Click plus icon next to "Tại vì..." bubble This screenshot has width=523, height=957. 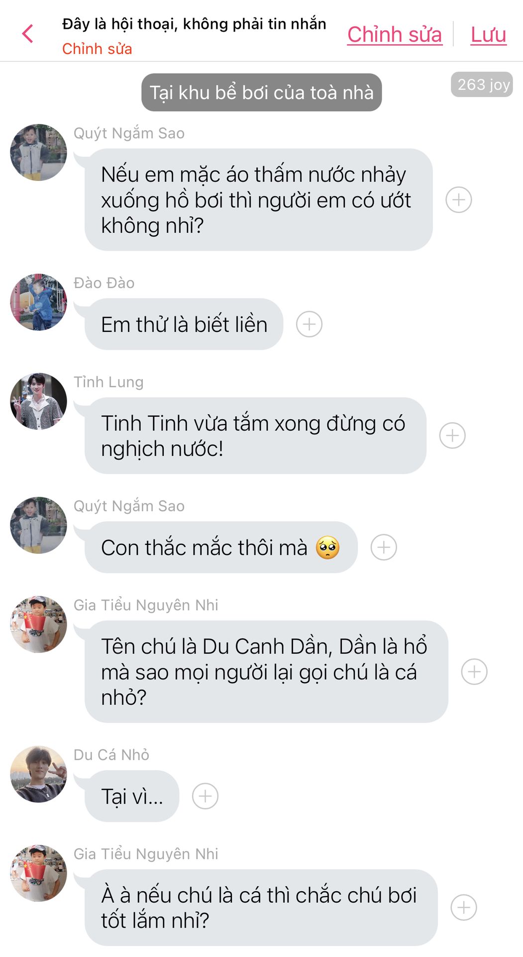[205, 796]
